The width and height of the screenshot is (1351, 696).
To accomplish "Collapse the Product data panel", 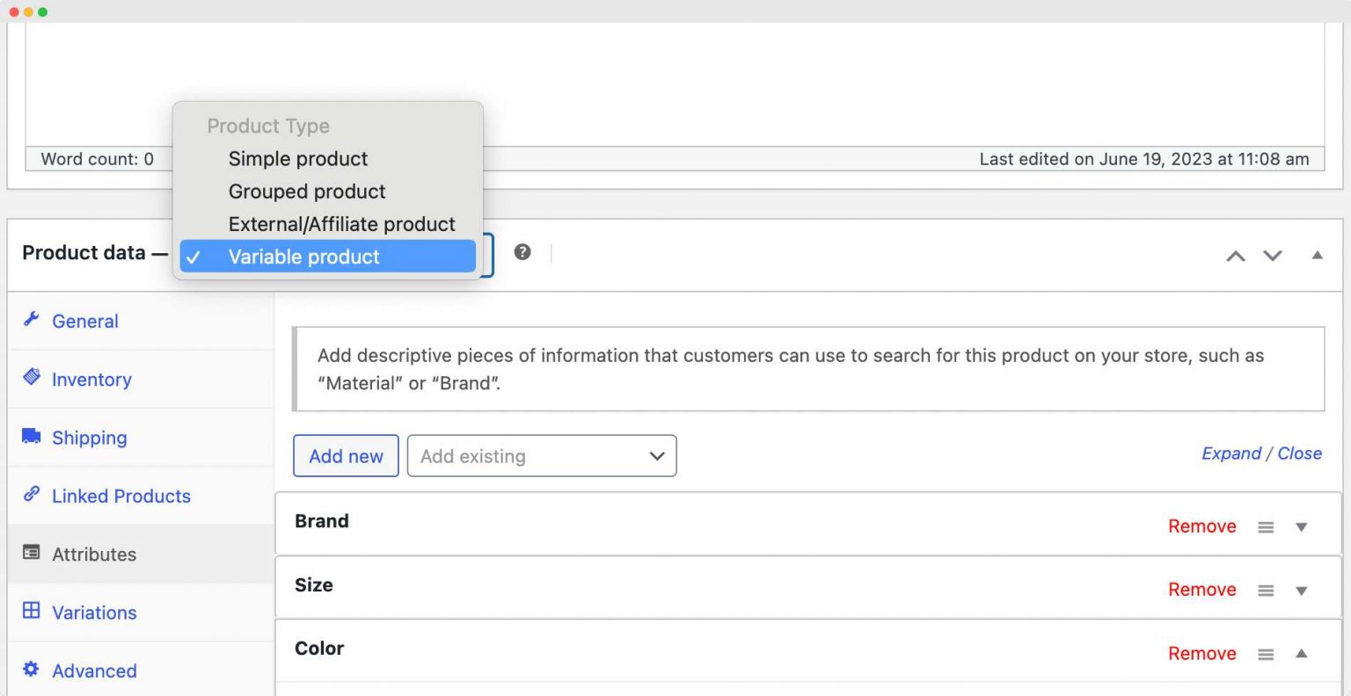I will [1317, 254].
